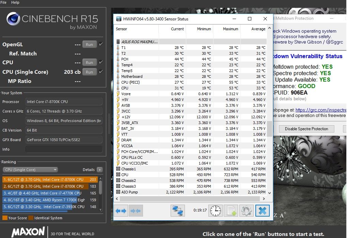Select ranking entry Intel Core i7-3930K

click(x=50, y=207)
